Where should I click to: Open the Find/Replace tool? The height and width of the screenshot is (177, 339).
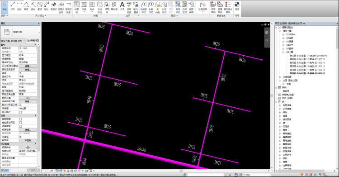pos(136,7)
